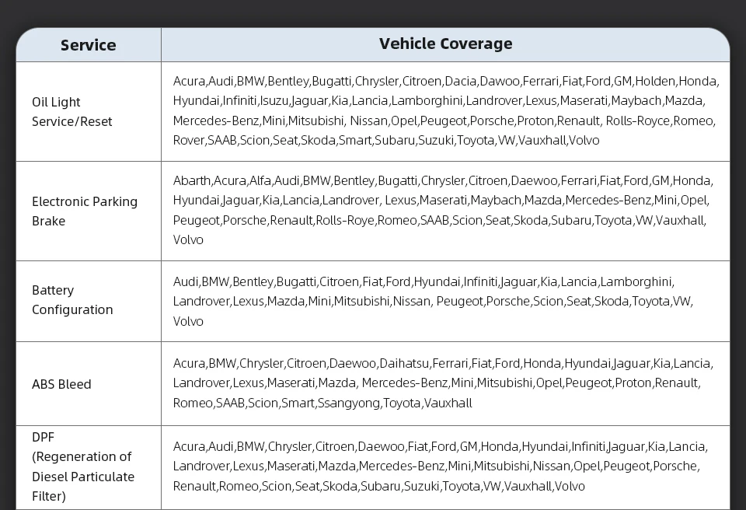Image resolution: width=746 pixels, height=510 pixels.
Task: Select the Electronic Parking Brake cell
Action: [x=89, y=211]
